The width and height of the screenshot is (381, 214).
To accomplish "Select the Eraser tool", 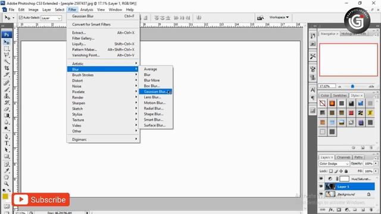I will point(7,109).
